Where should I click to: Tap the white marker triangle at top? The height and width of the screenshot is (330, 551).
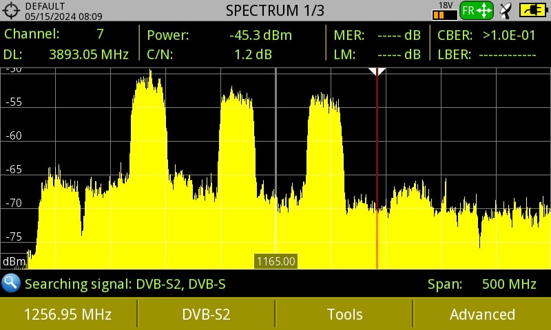377,71
